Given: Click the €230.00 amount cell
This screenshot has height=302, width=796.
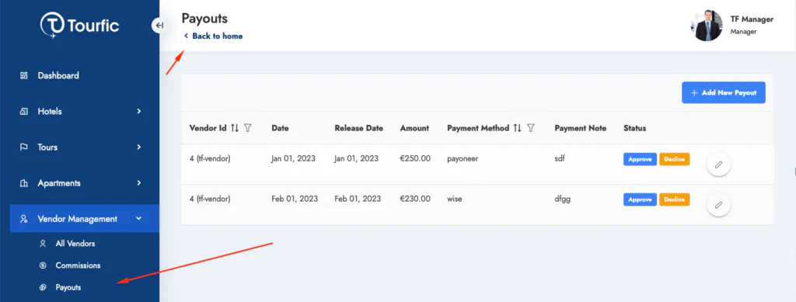Looking at the screenshot, I should (415, 200).
